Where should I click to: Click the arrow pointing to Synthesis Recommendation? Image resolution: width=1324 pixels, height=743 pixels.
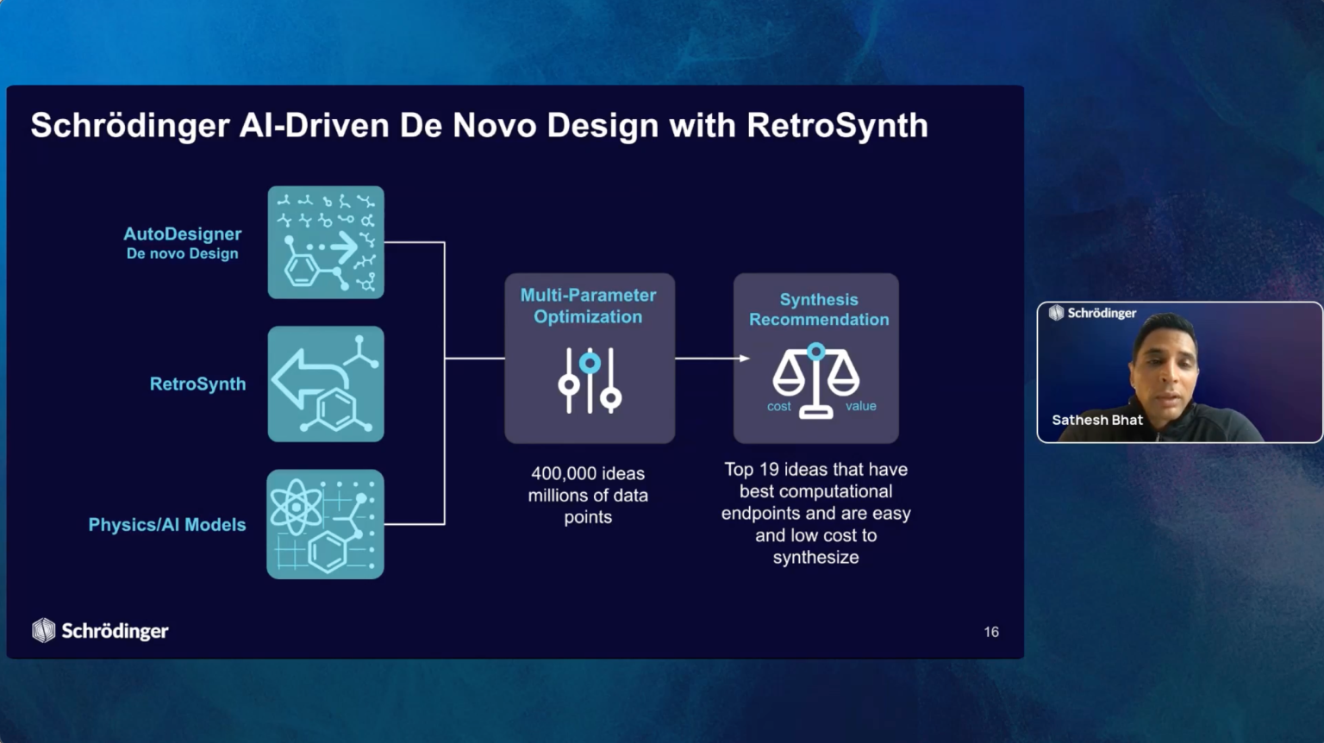[x=712, y=359]
